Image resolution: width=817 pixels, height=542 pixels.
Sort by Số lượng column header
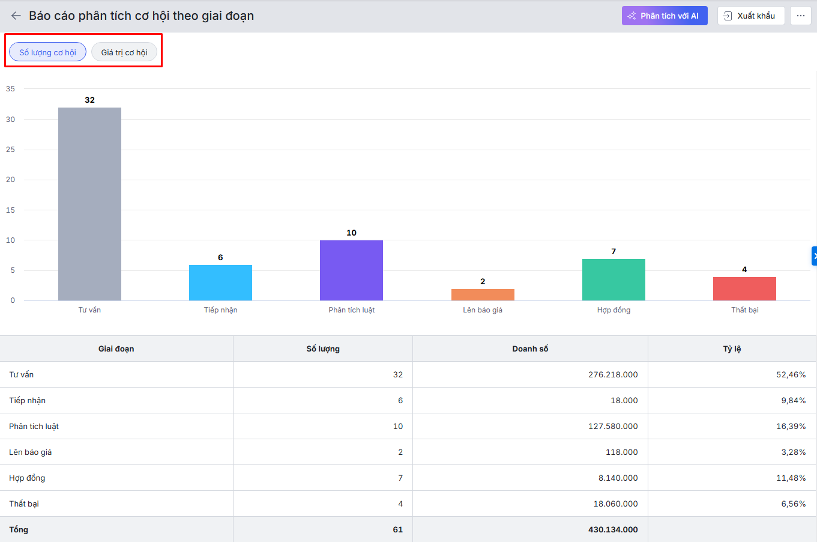pos(323,349)
